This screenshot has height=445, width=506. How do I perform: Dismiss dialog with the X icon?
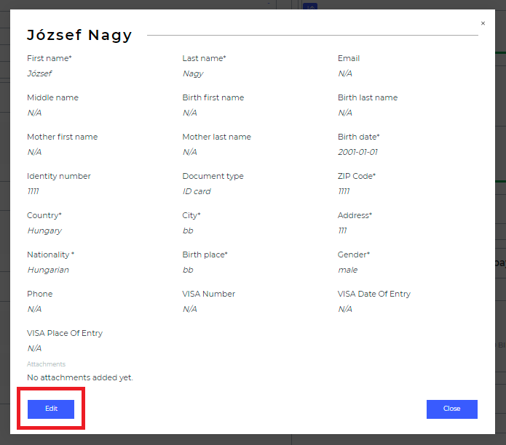(x=483, y=23)
